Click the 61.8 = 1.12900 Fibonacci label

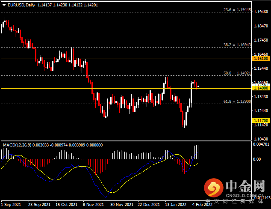coord(237,102)
